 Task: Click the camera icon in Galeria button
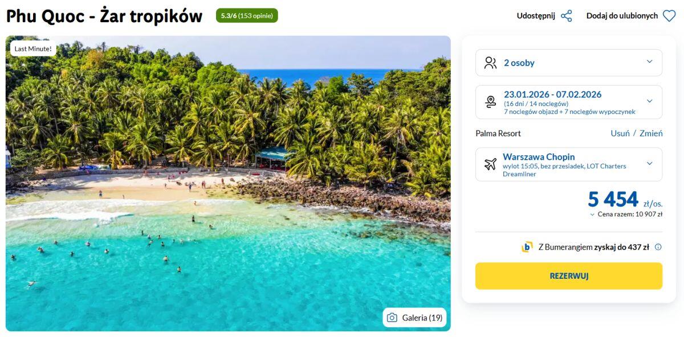click(x=392, y=318)
